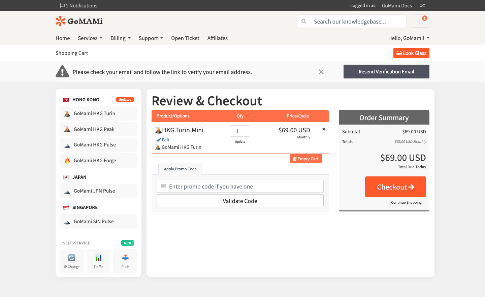
Task: Click the Japan flag icon
Action: click(66, 177)
